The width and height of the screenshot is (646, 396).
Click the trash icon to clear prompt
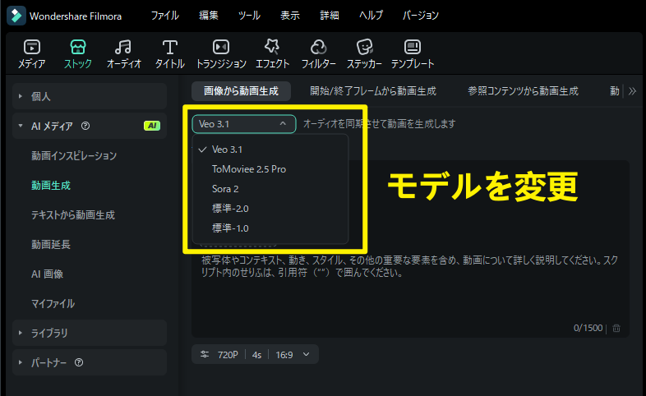pos(616,328)
